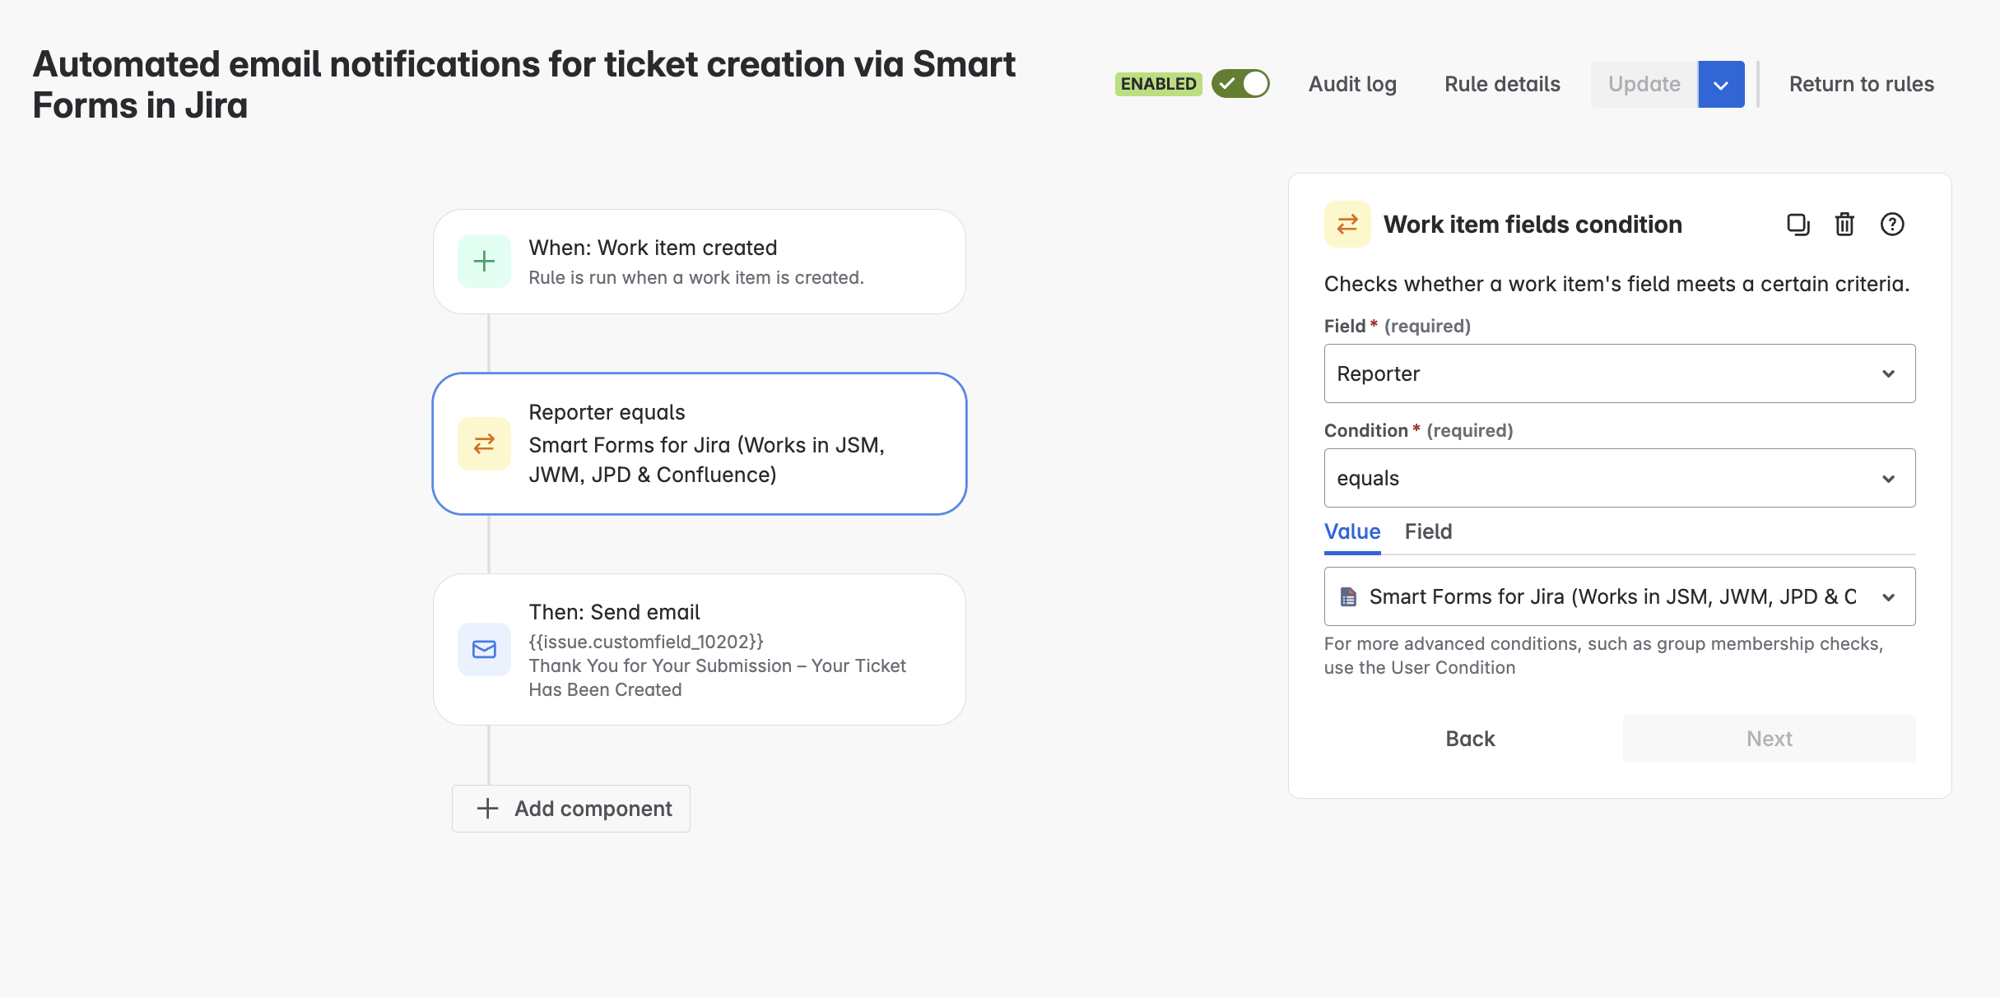Delete the condition using trash icon
Viewport: 2000px width, 997px height.
(1844, 225)
